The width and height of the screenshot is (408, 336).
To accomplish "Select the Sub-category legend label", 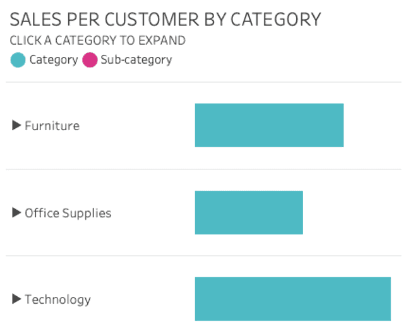I will (x=136, y=61).
